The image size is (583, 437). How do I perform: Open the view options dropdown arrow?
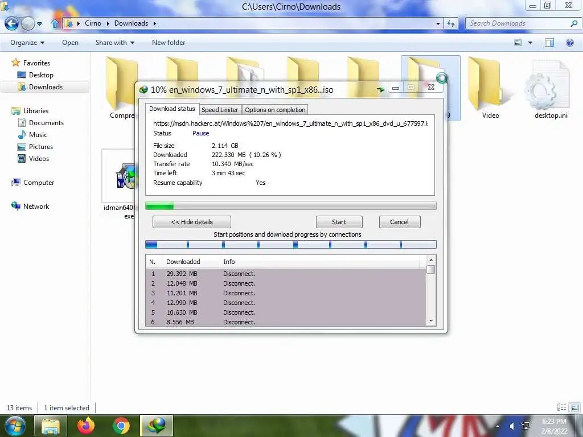click(x=530, y=43)
